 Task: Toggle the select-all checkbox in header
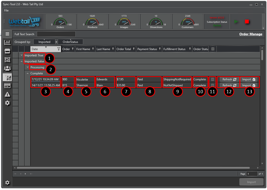click(213, 49)
